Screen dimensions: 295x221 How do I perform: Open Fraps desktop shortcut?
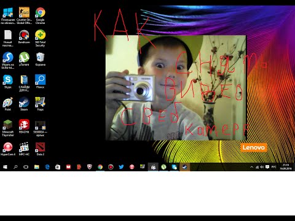pyautogui.click(x=41, y=104)
